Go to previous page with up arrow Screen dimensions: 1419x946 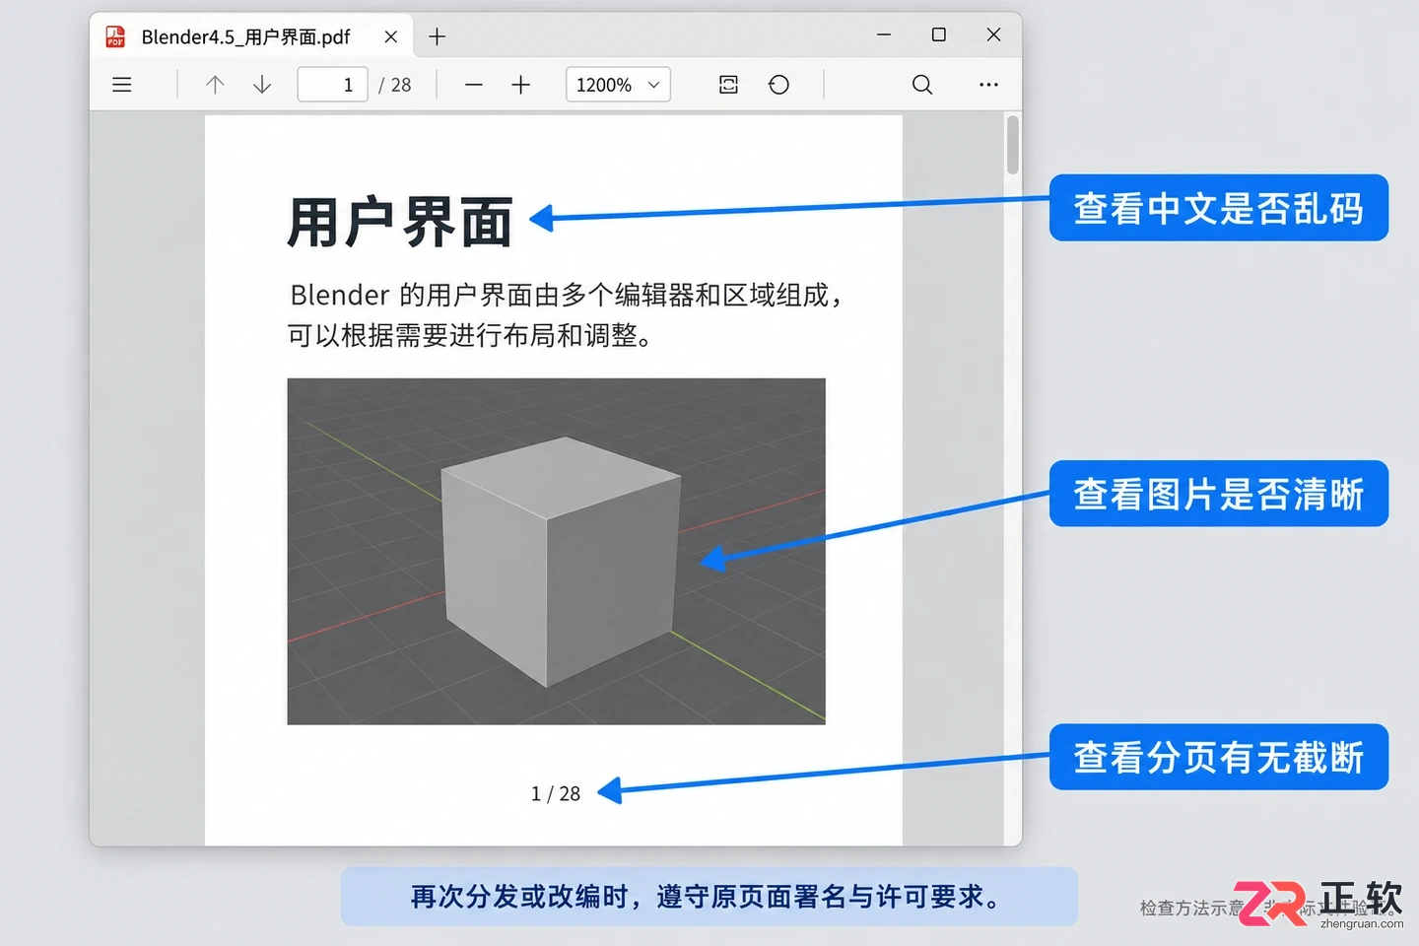pyautogui.click(x=215, y=85)
